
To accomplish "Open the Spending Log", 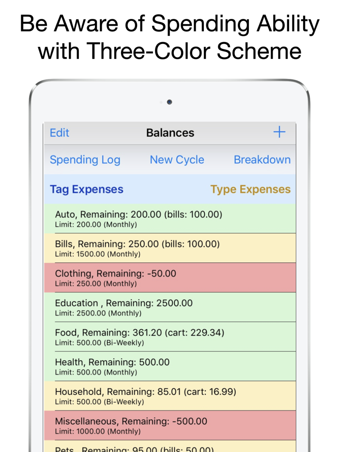I will (85, 160).
